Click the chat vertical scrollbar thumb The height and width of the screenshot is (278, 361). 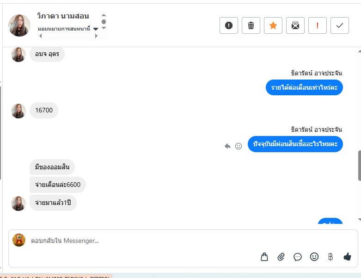pyautogui.click(x=360, y=166)
